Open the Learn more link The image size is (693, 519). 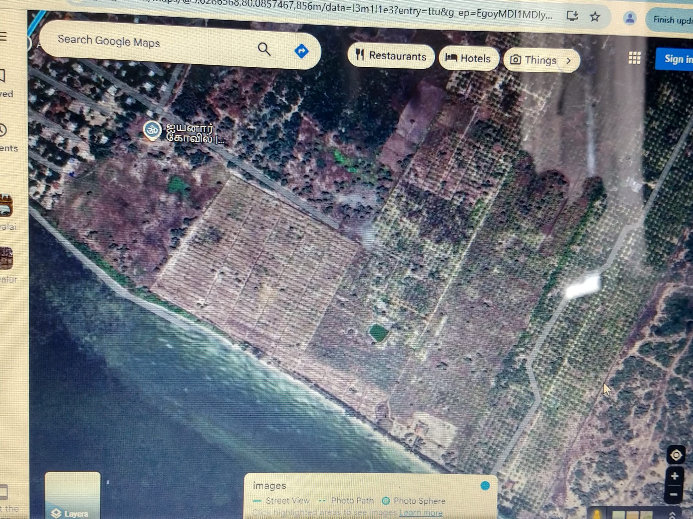(420, 513)
